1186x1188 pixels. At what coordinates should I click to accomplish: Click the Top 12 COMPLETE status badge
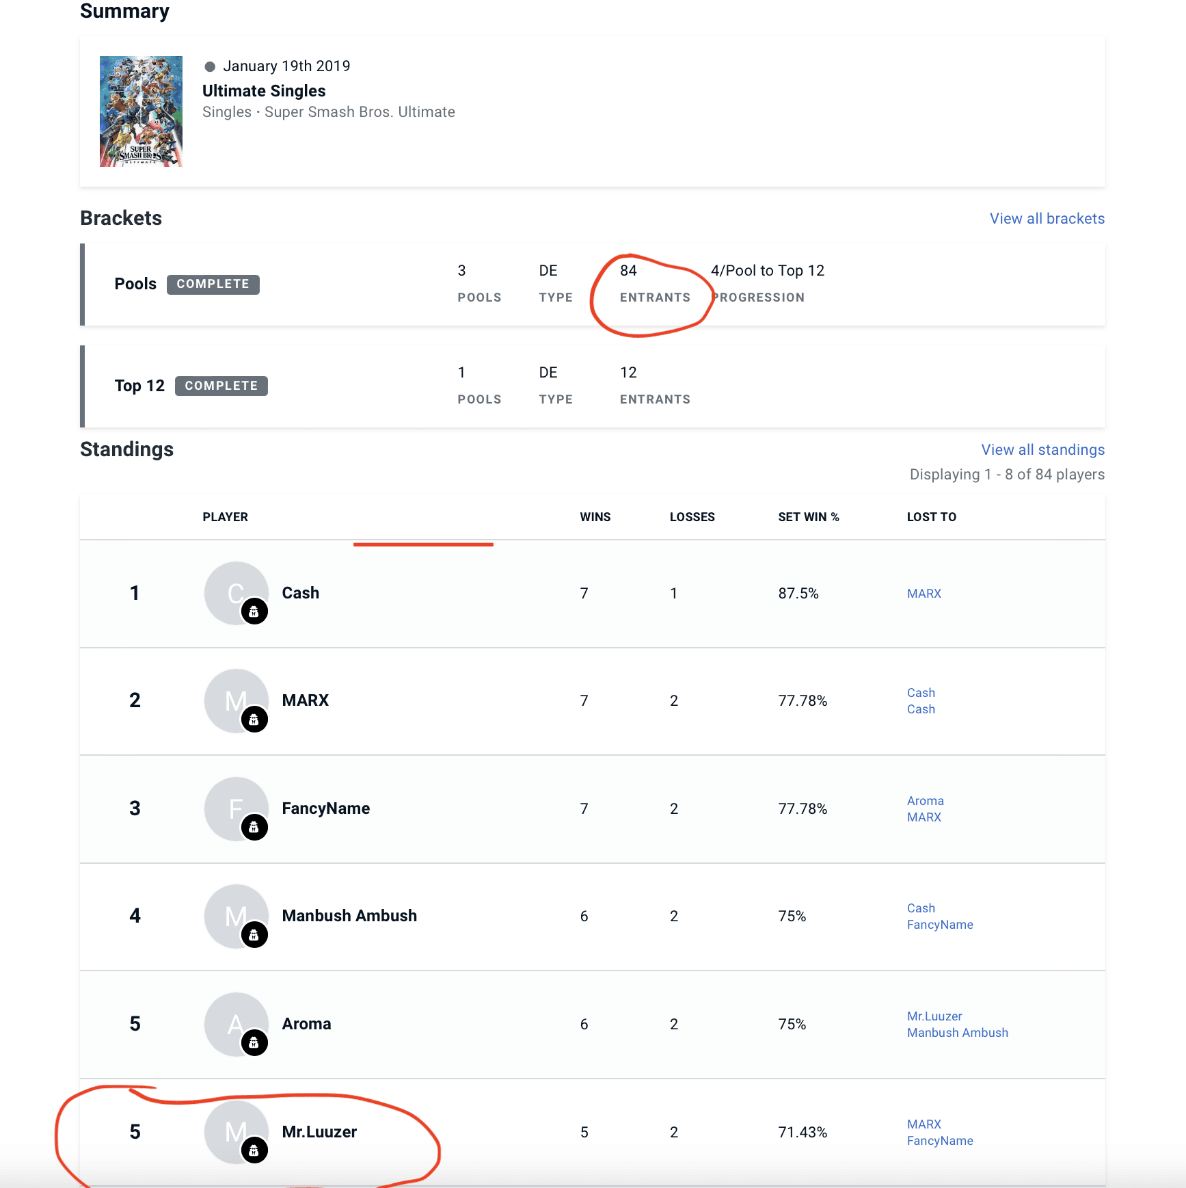pos(221,386)
